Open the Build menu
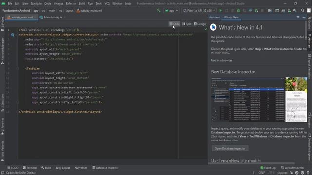The image size is (312, 175). 82,3
